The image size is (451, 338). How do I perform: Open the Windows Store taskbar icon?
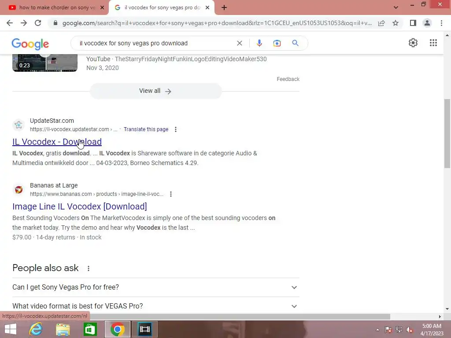pyautogui.click(x=90, y=329)
